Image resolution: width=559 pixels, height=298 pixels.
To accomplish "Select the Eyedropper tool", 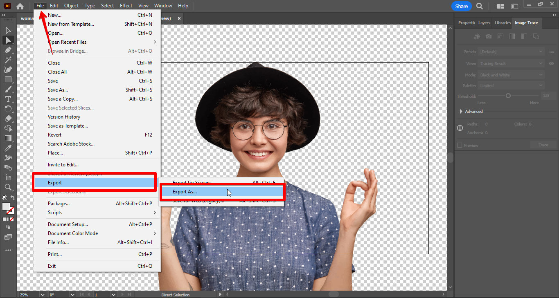I will 7,148.
